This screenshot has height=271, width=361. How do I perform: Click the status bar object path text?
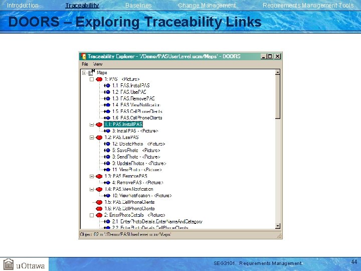pos(126,234)
